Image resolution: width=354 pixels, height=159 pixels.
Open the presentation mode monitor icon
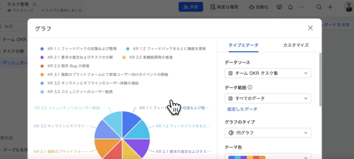click(x=279, y=7)
